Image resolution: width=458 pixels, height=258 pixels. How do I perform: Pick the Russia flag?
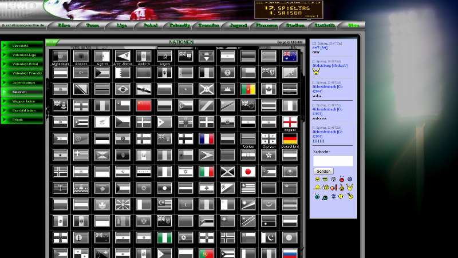point(290,253)
